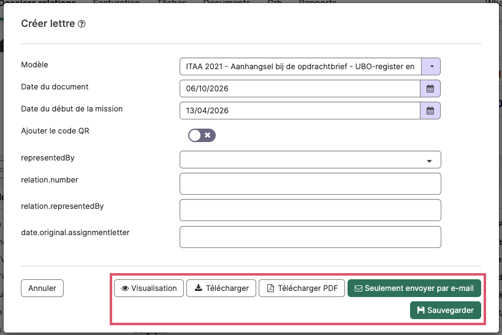Click the Modèle selection text box
The height and width of the screenshot is (335, 502).
(300, 67)
